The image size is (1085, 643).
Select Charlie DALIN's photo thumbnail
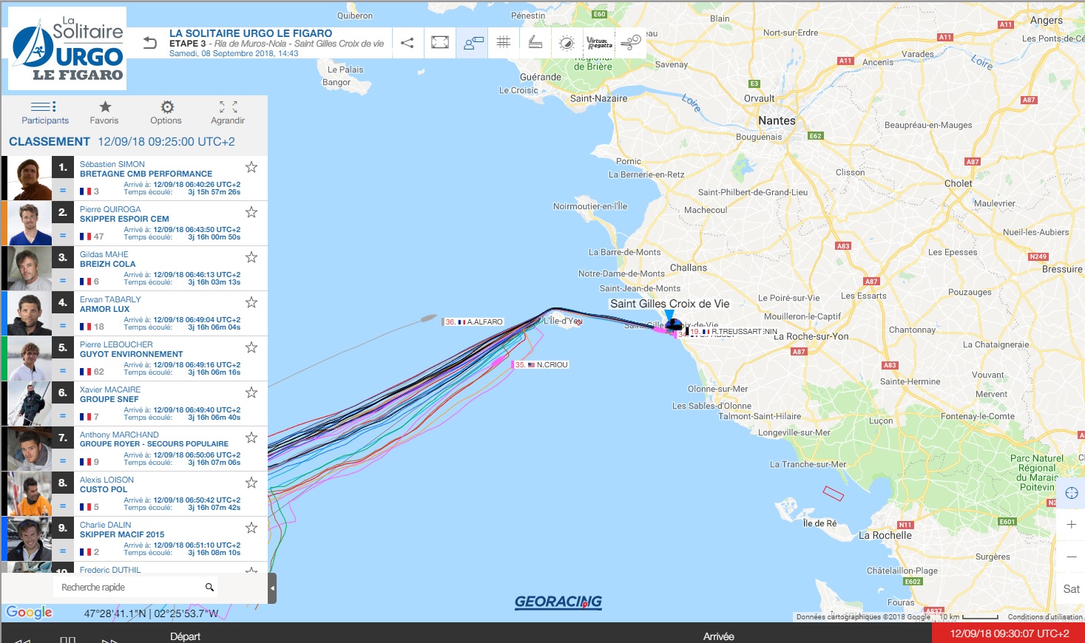click(30, 539)
